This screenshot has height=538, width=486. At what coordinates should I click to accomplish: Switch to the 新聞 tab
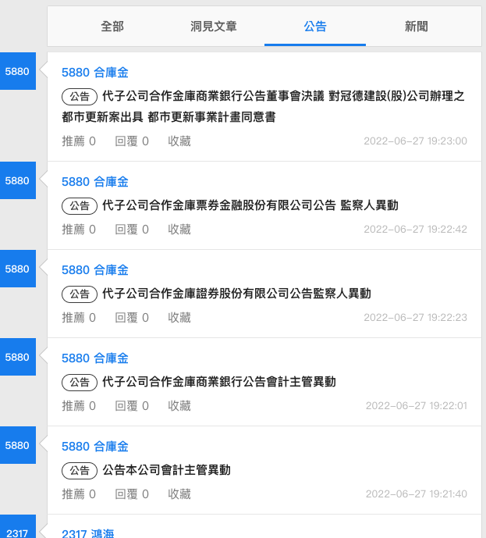tap(416, 27)
